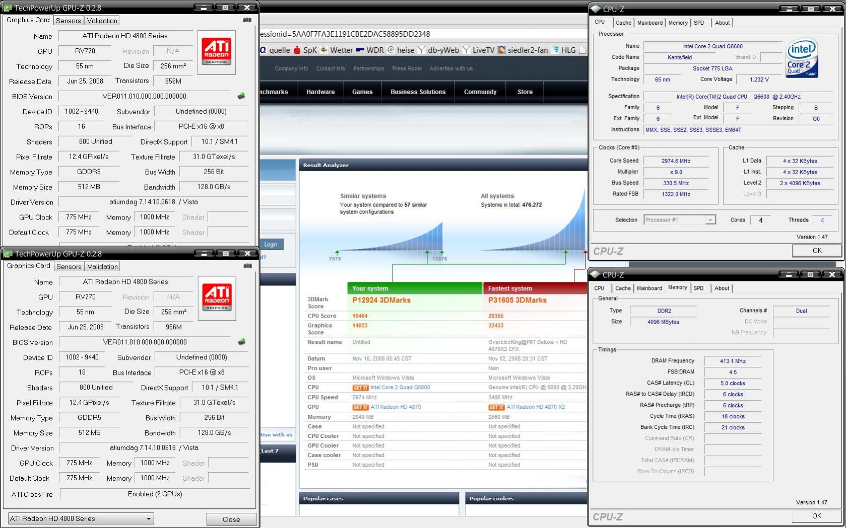
Task: Open the Advertise with us header link
Action: (x=451, y=68)
